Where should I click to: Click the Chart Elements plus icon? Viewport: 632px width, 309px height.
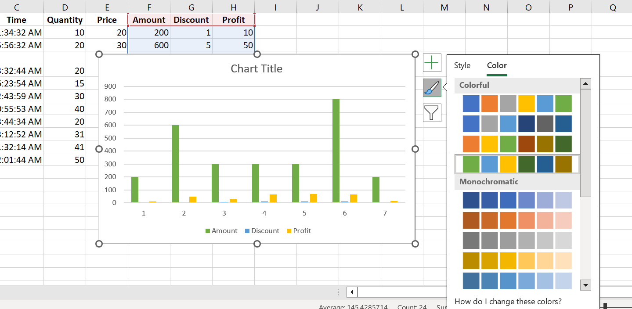(432, 63)
